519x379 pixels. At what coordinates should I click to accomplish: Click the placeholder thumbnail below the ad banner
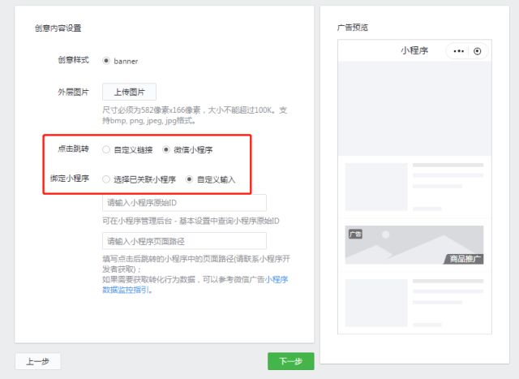pos(374,304)
